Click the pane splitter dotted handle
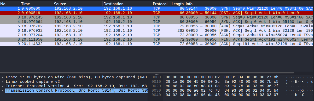Screen dimensions: 314x101 coord(157,74)
